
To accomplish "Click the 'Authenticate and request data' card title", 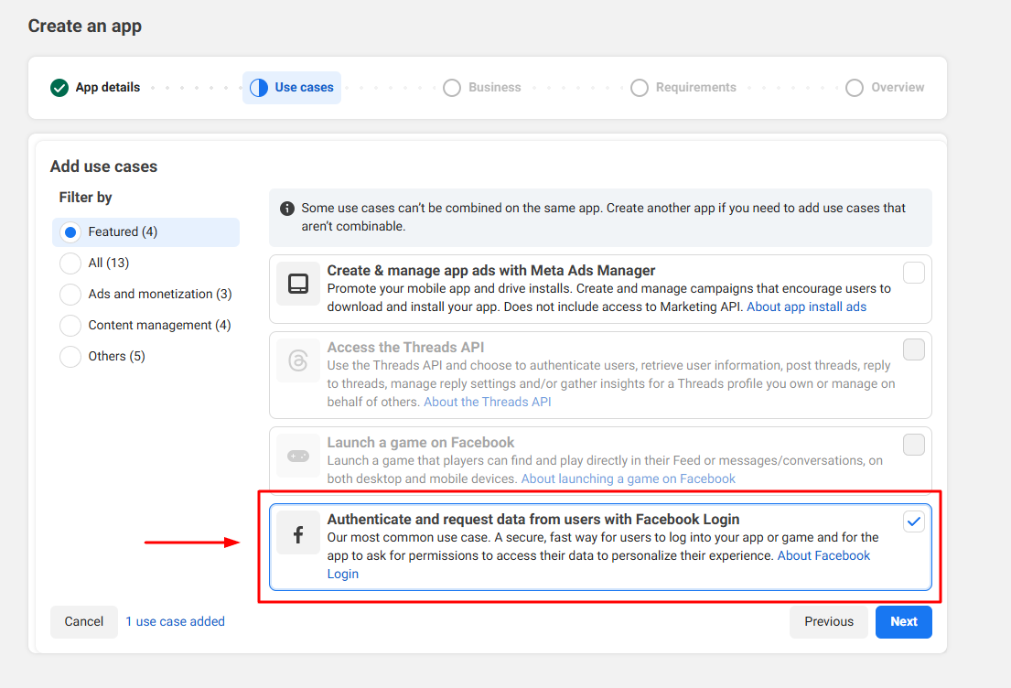I will tap(533, 519).
